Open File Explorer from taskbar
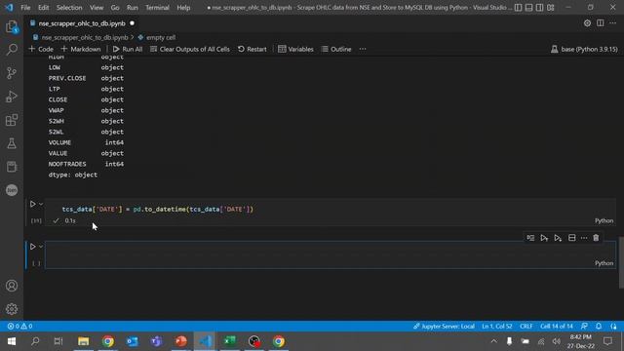 (83, 341)
